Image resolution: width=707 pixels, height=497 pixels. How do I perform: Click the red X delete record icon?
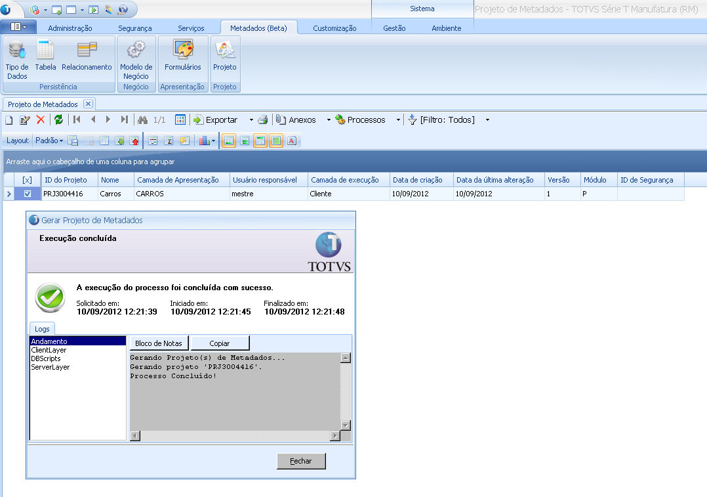[x=41, y=119]
